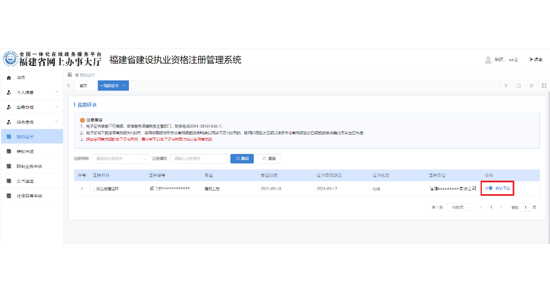Click the 首页 home icon in sidebar

click(9, 77)
